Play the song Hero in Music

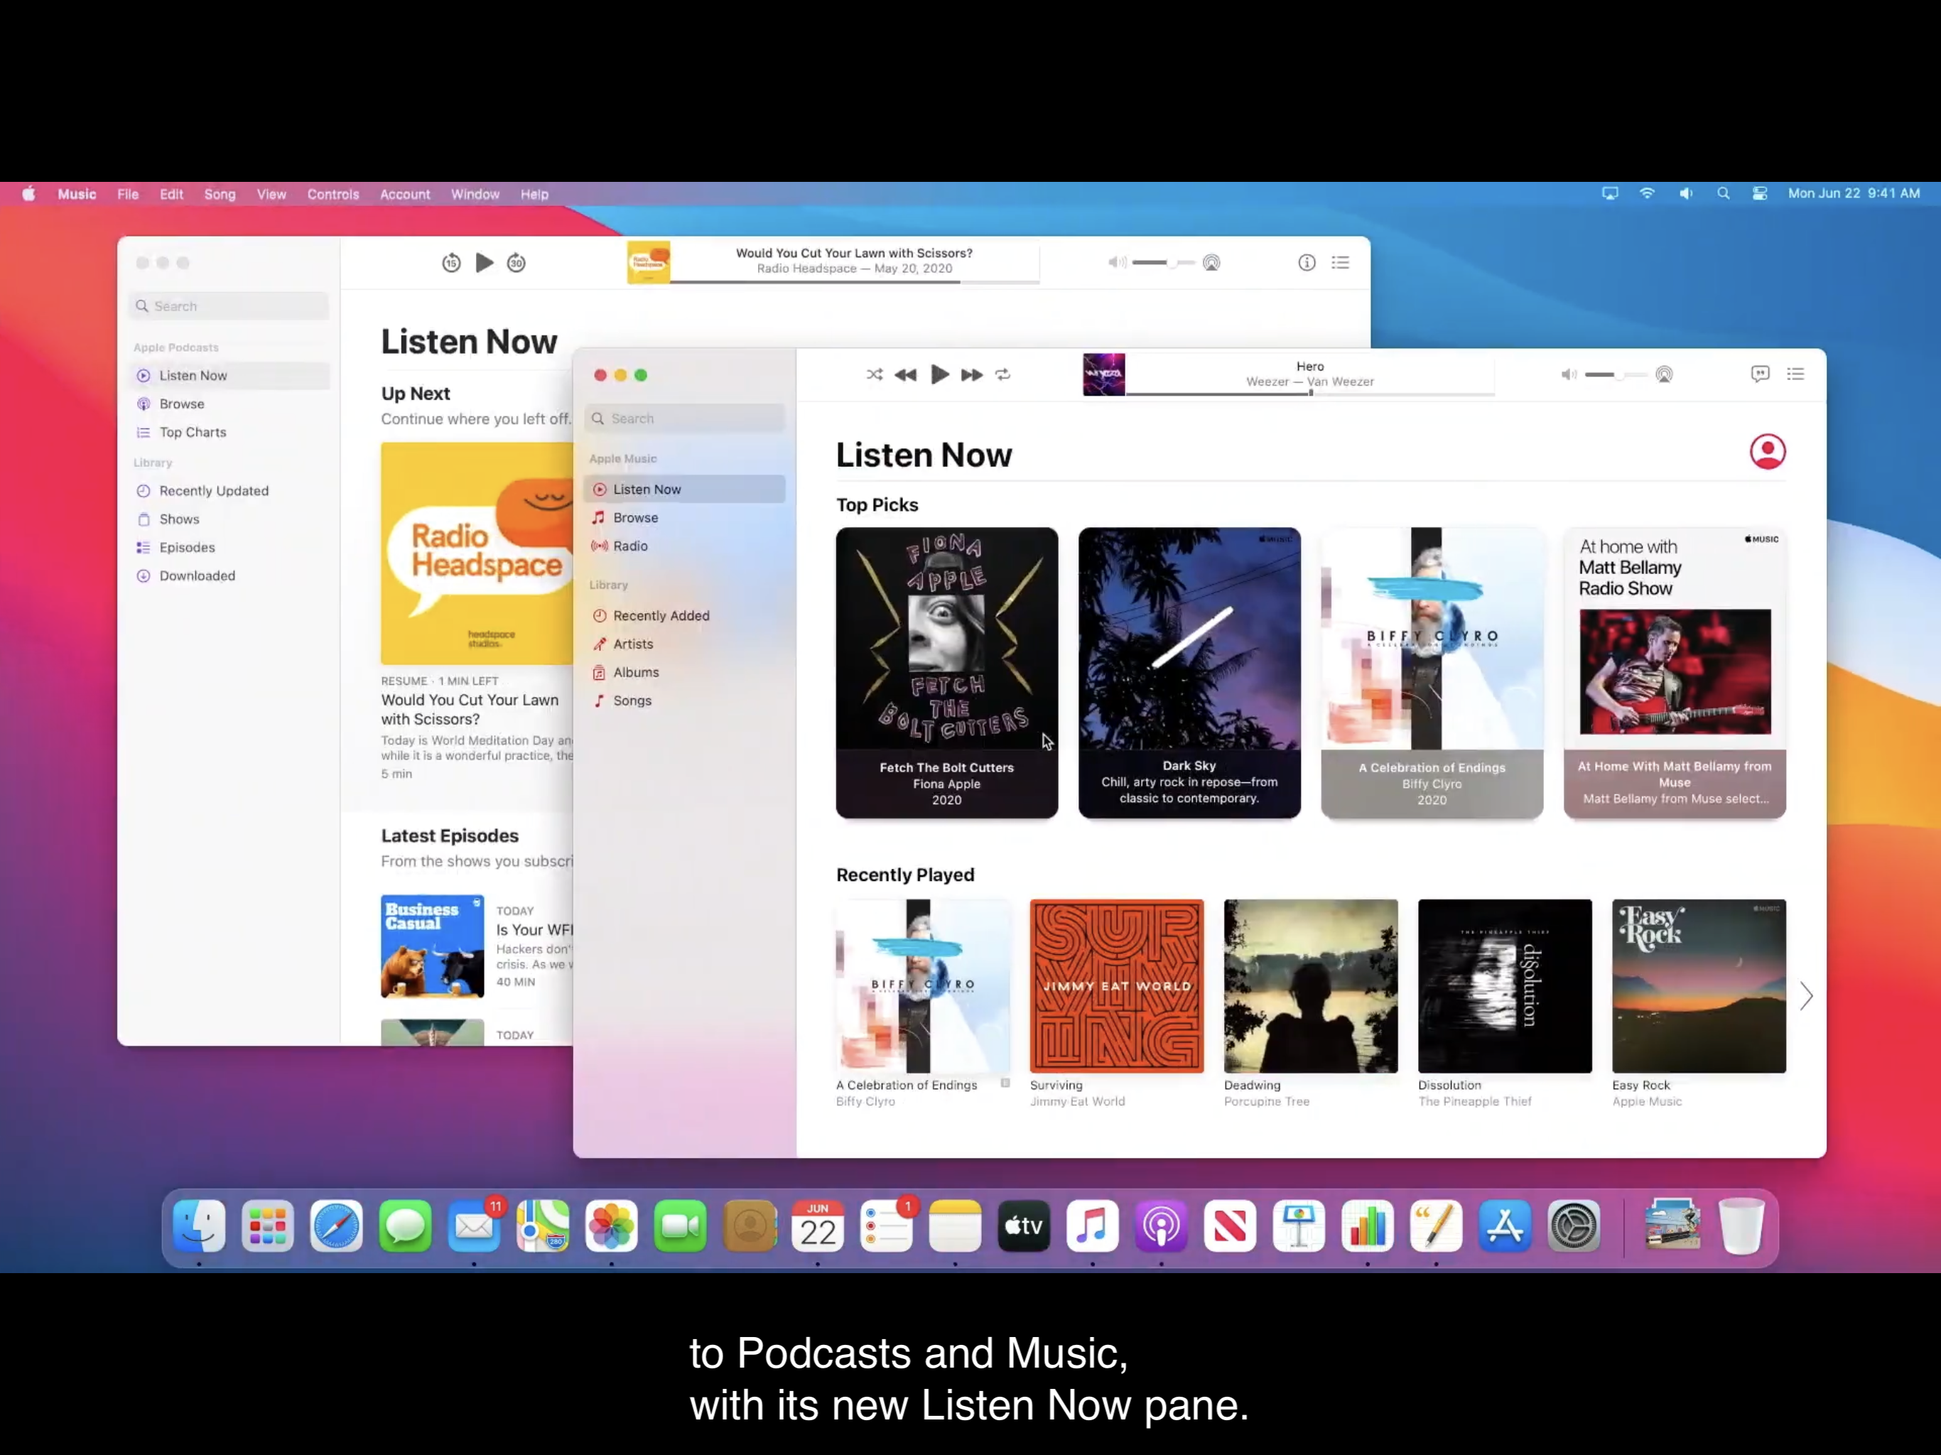click(939, 374)
